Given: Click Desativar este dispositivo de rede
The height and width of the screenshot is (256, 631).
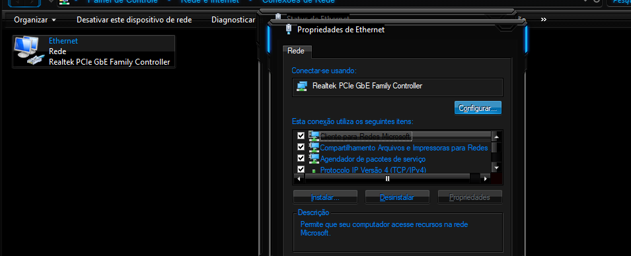Looking at the screenshot, I should tap(134, 20).
